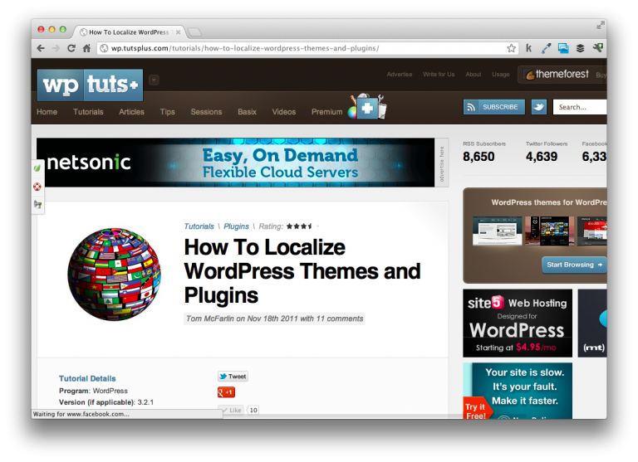Image resolution: width=638 pixels, height=462 pixels.
Task: Click the globe of flags article image
Action: click(114, 275)
